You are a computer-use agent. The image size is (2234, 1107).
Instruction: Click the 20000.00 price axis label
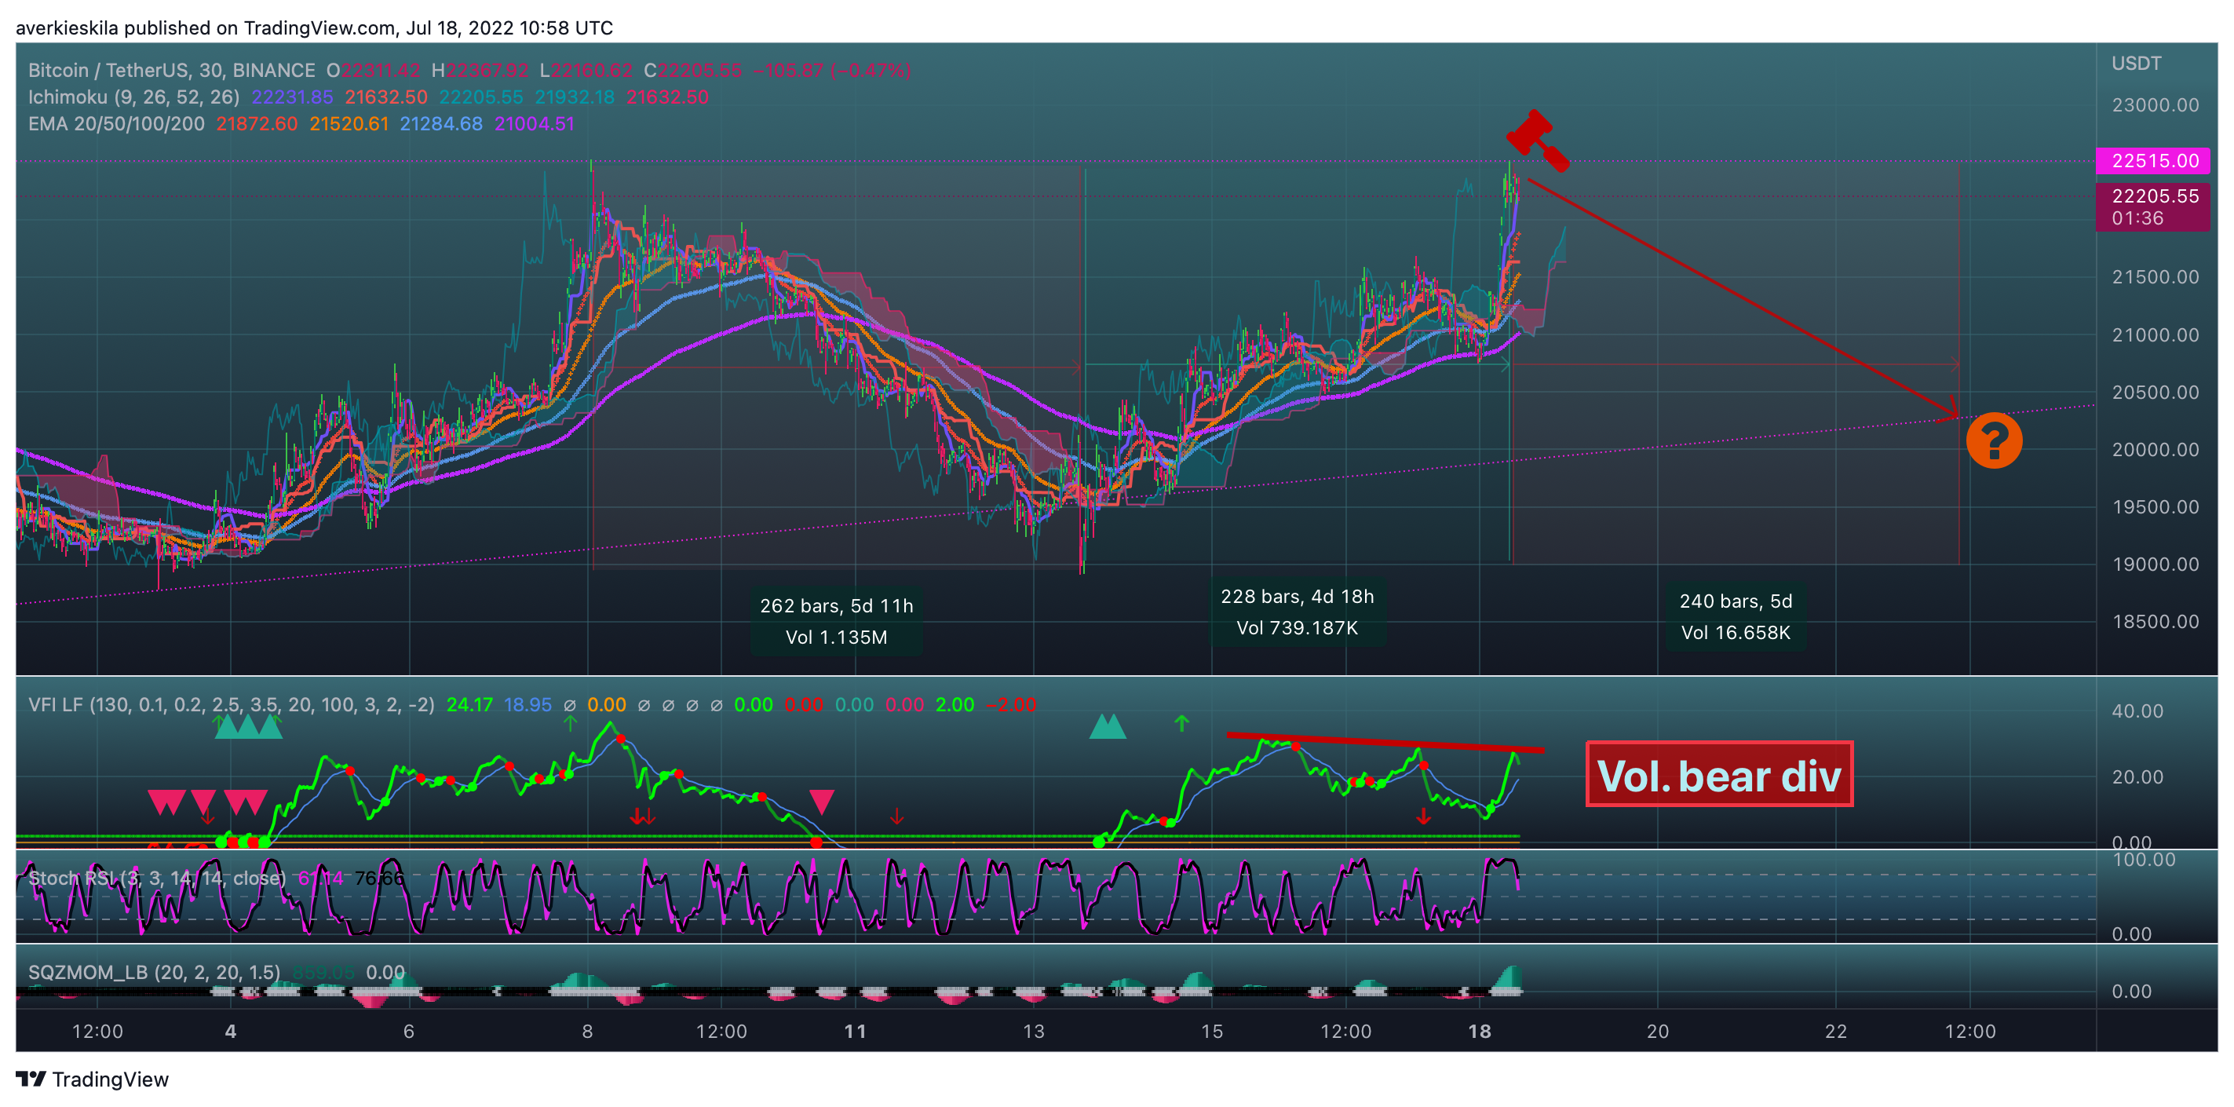pyautogui.click(x=2155, y=449)
